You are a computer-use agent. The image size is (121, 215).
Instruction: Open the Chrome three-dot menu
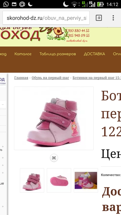click(x=113, y=18)
